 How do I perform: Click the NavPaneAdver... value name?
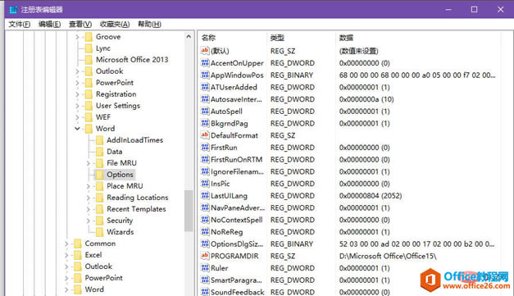238,207
